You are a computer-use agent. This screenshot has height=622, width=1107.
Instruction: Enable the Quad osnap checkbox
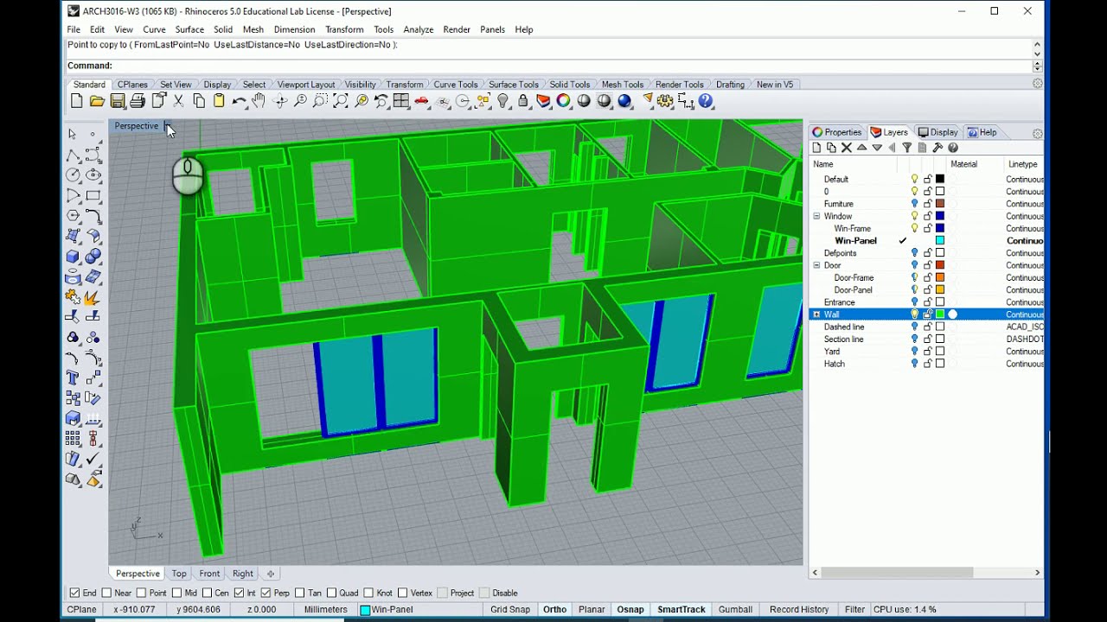332,593
